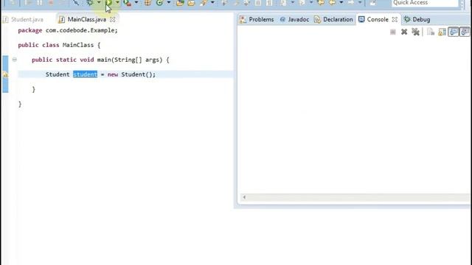Click Remove Launch X icon in Console
This screenshot has height=265, width=472.
404,32
